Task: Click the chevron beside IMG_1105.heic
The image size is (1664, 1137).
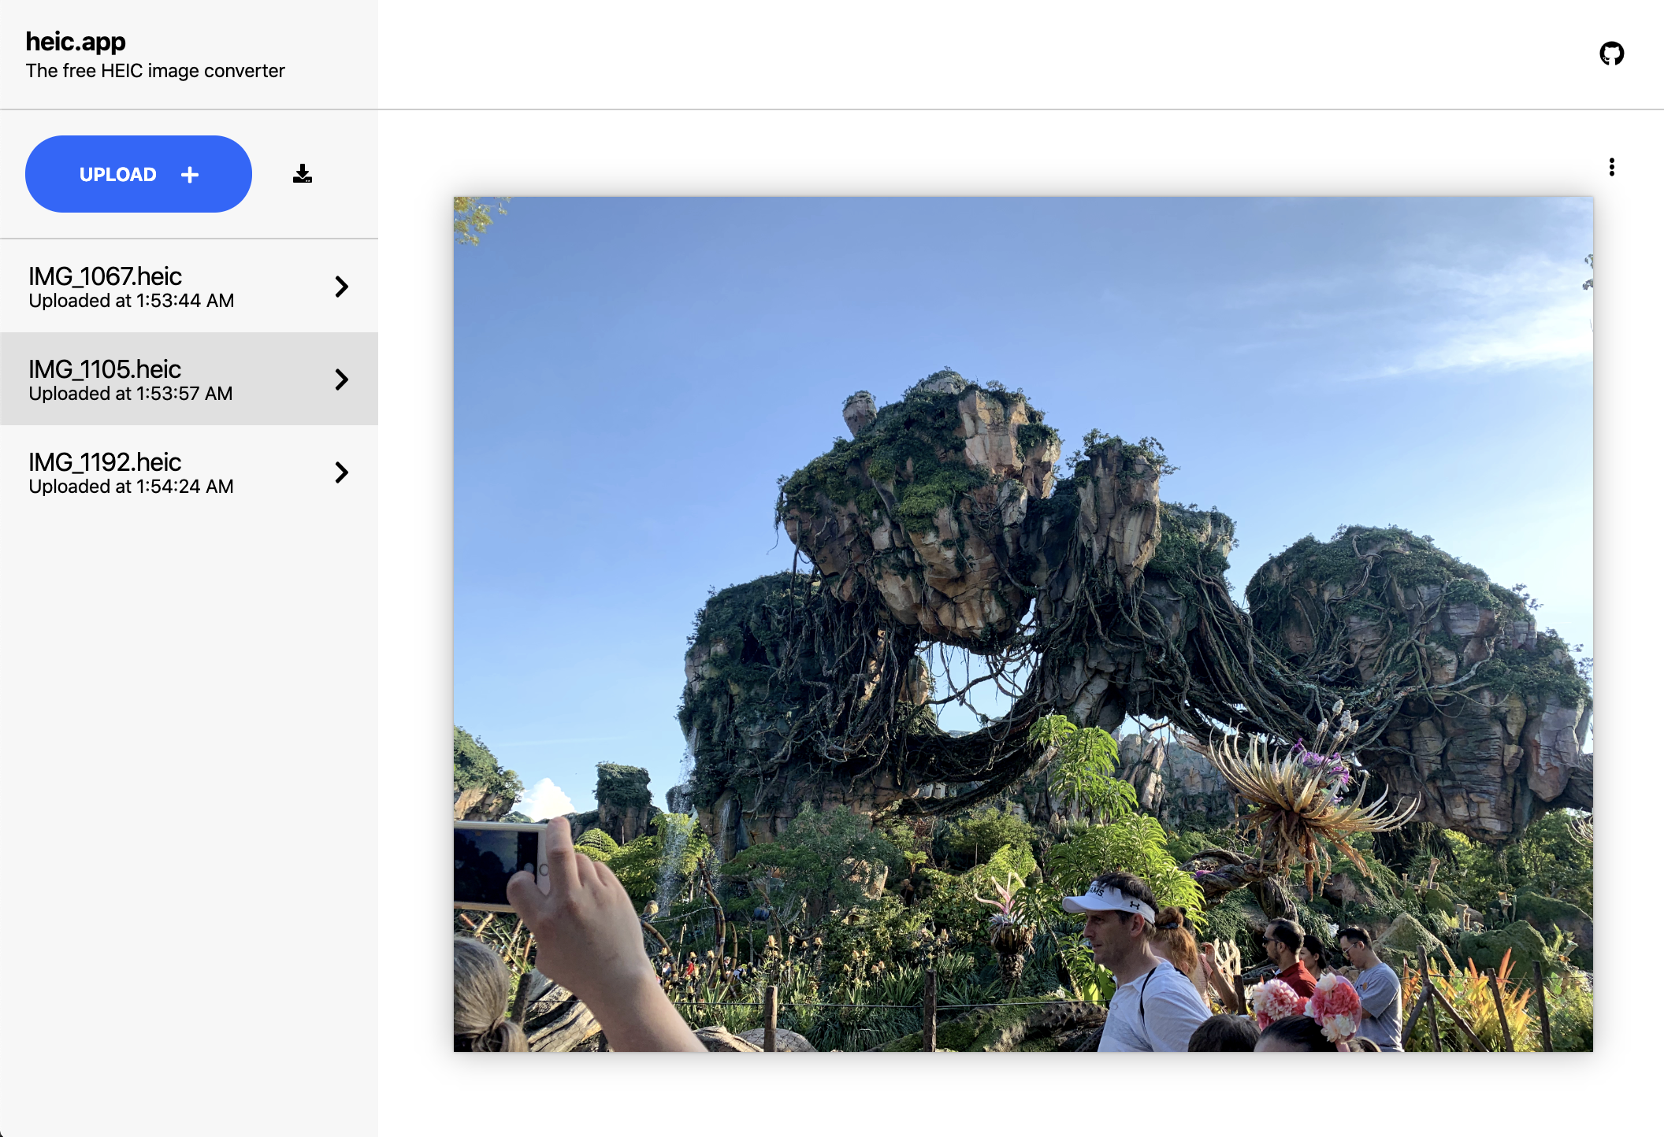Action: (x=341, y=380)
